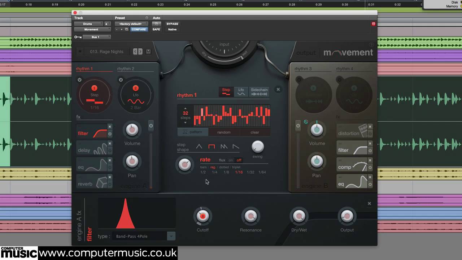Screen dimensions: 462x260
Task: Remove the engine A filter effect
Action: click(110, 127)
